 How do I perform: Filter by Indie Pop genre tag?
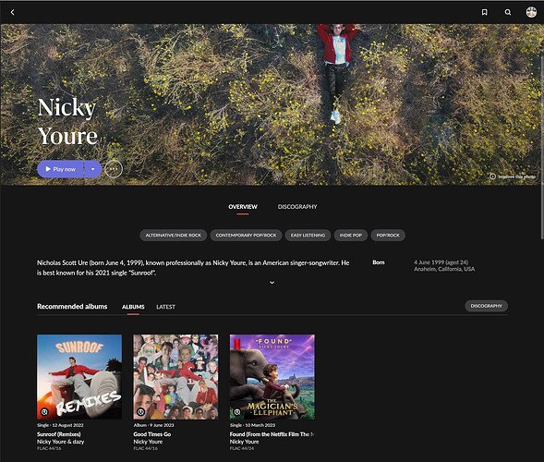coord(350,235)
